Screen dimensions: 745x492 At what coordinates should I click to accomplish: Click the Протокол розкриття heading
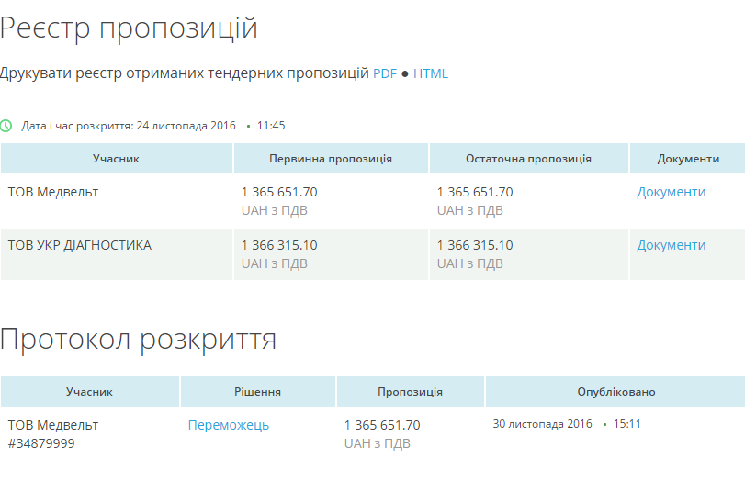click(x=139, y=339)
